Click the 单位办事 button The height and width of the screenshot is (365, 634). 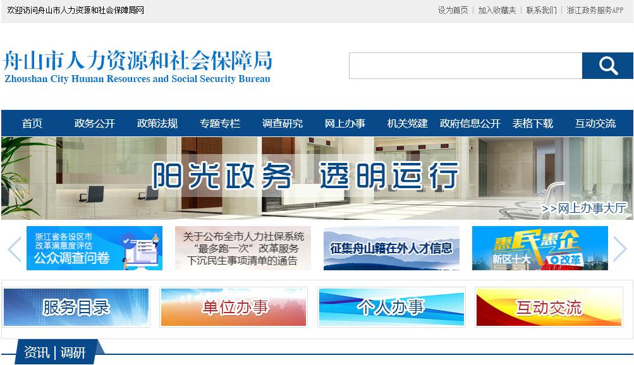pos(234,307)
